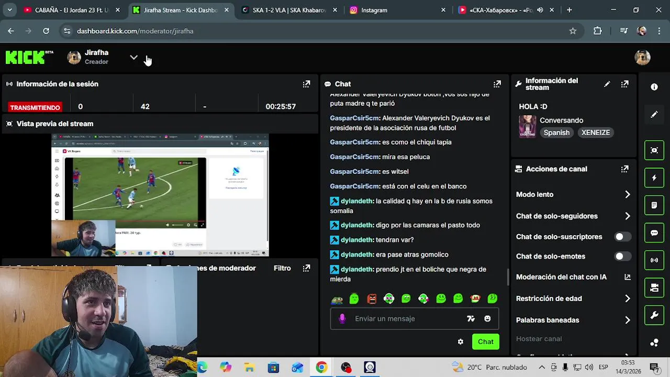The image size is (670, 377).
Task: Click the browser address bar URL
Action: tap(135, 31)
